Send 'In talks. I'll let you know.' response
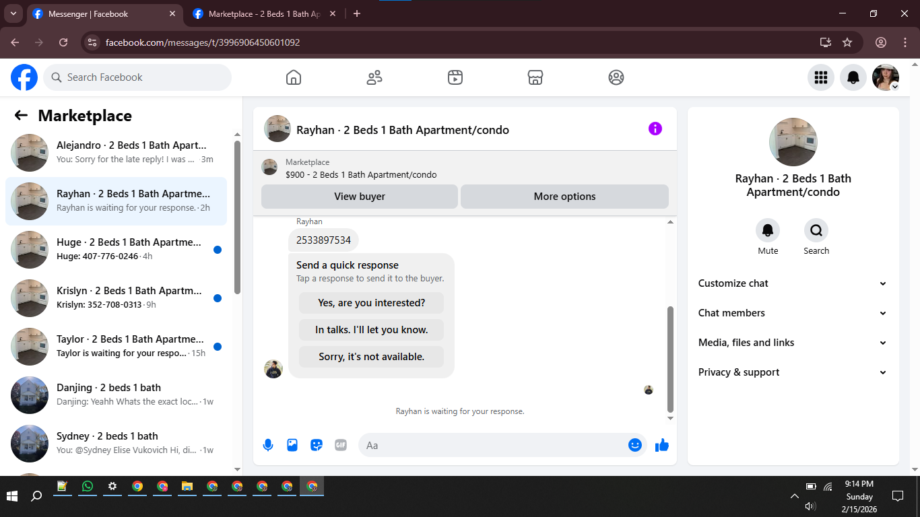Screen dimensions: 920x517 pos(372,330)
